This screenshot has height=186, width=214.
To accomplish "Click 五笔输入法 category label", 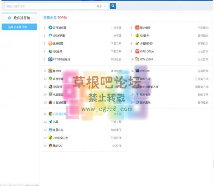I will pyautogui.click(x=202, y=79).
